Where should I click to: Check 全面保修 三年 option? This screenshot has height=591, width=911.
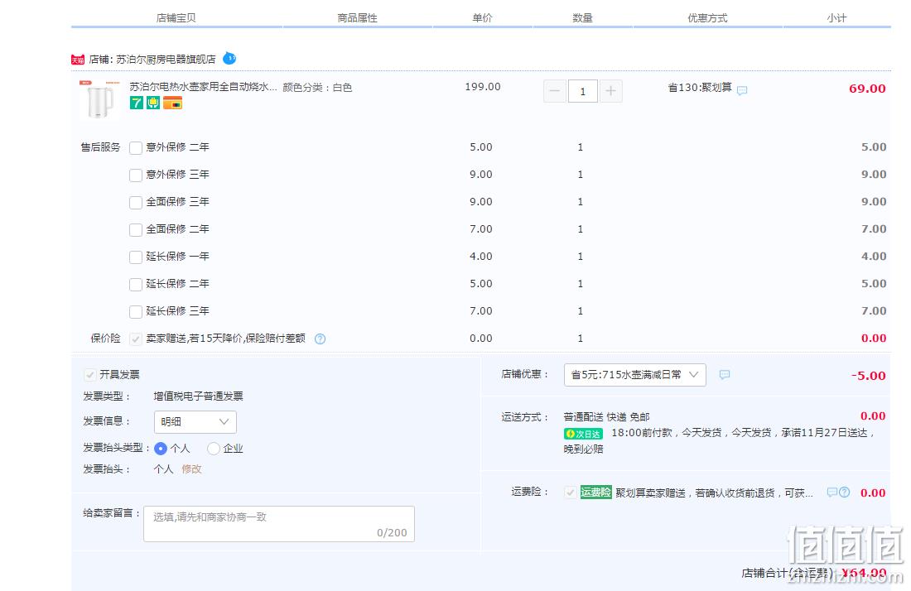(x=135, y=203)
